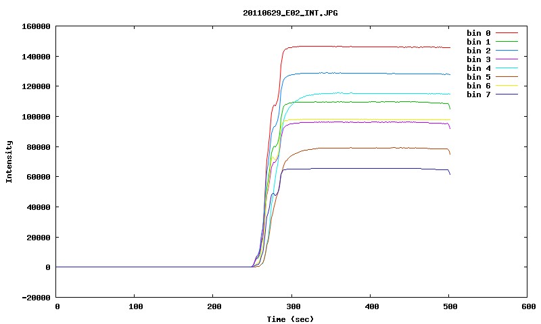Click the 400 x-axis tick label
The height and width of the screenshot is (324, 541).
[371, 306]
